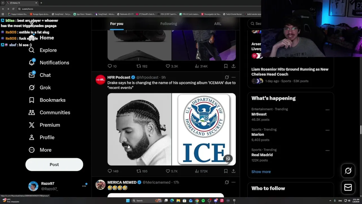Switch to the For you tab
The image size is (362, 204).
117,24
